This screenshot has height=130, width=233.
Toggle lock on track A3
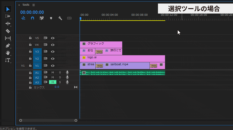30,82
